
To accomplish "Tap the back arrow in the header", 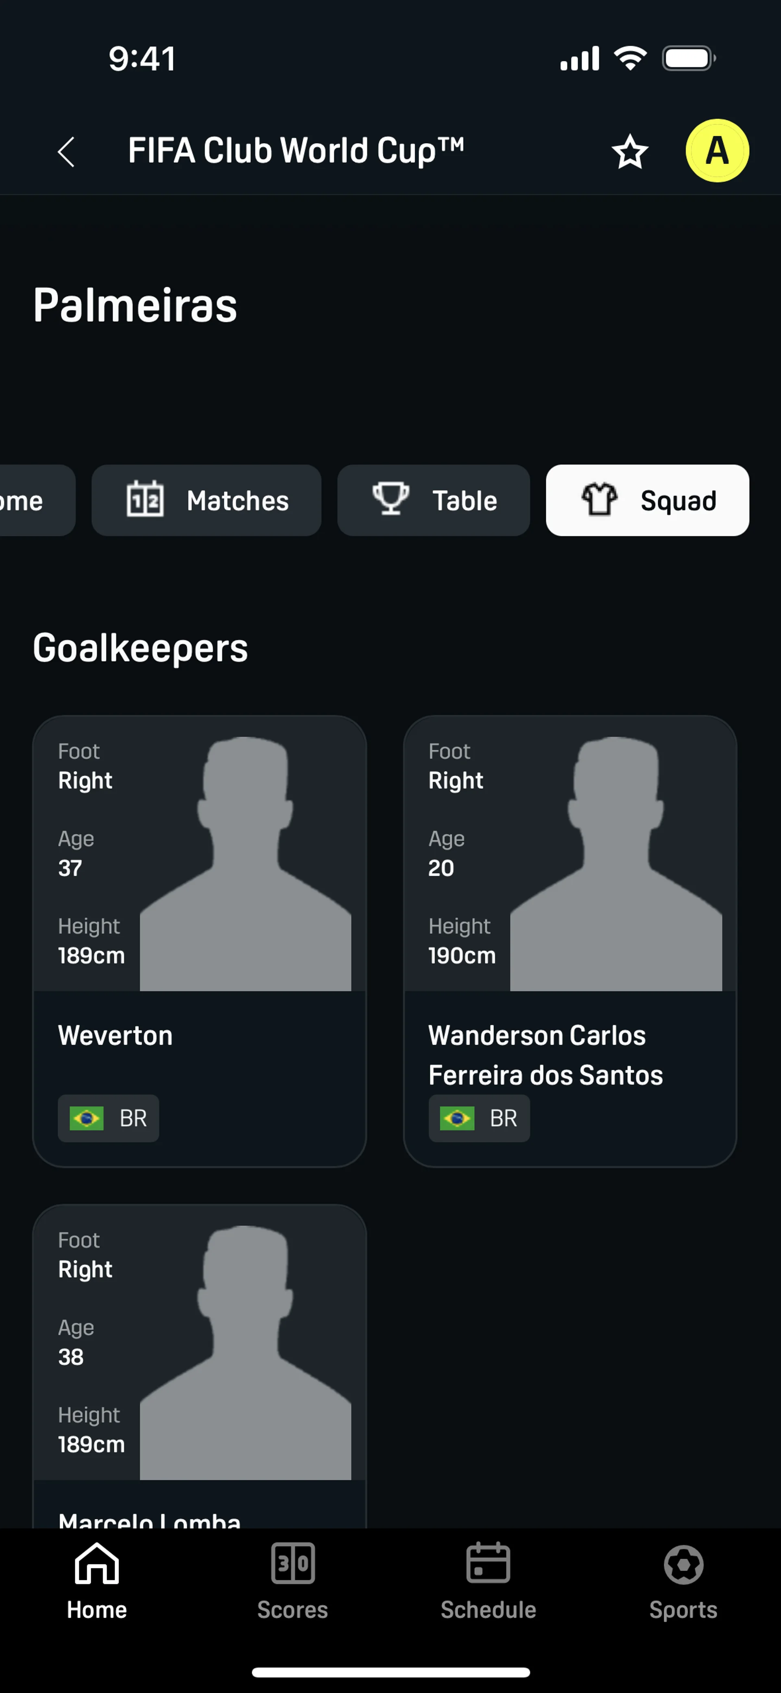I will point(66,152).
